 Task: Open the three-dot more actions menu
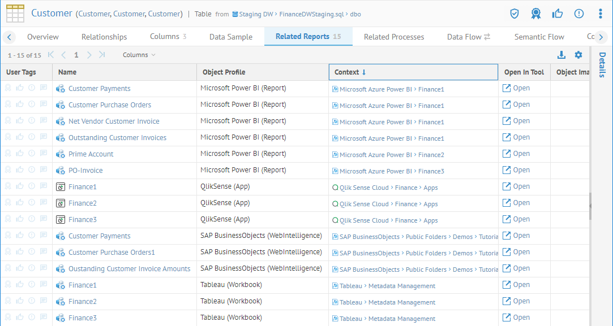pyautogui.click(x=601, y=14)
